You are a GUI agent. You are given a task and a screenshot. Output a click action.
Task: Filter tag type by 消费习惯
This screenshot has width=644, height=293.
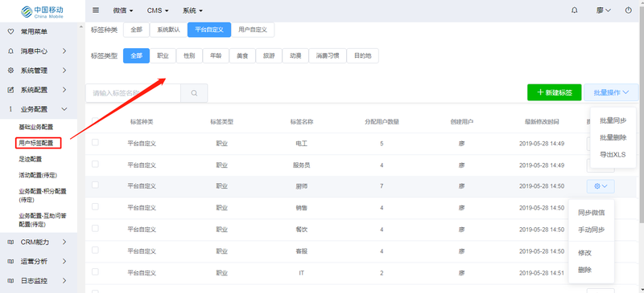click(x=328, y=56)
